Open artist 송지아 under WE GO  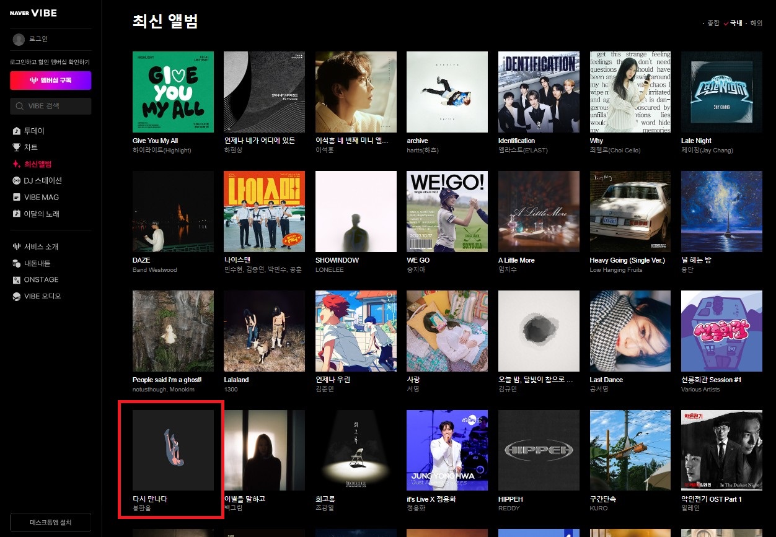417,270
